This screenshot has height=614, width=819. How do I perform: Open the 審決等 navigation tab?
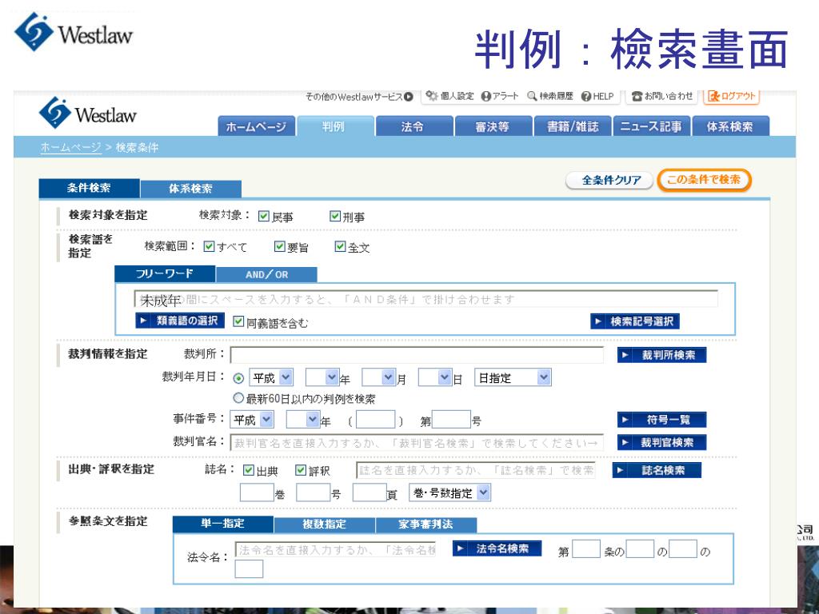[x=493, y=126]
